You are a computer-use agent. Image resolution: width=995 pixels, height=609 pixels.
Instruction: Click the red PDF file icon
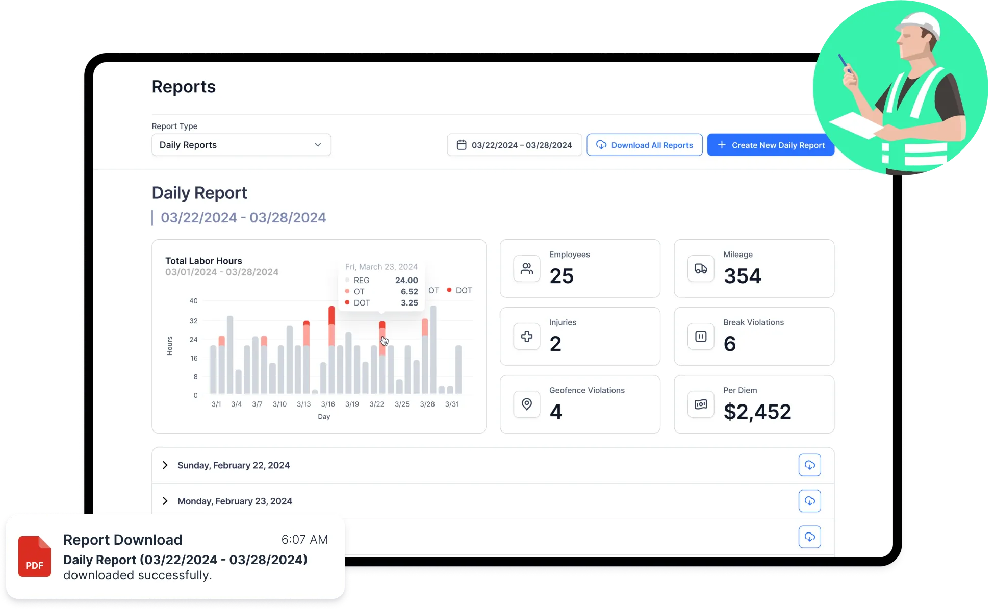(x=35, y=556)
